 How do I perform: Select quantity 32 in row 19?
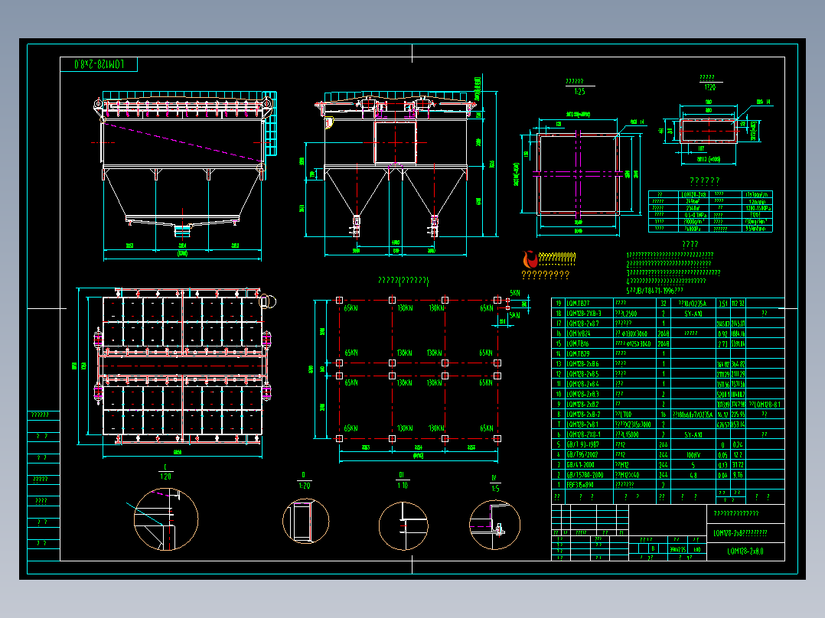(x=664, y=304)
